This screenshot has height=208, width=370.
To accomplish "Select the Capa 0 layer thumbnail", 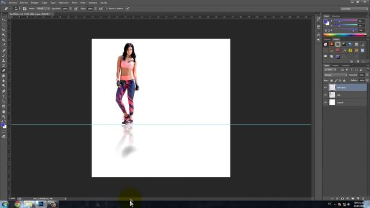I will [332, 102].
